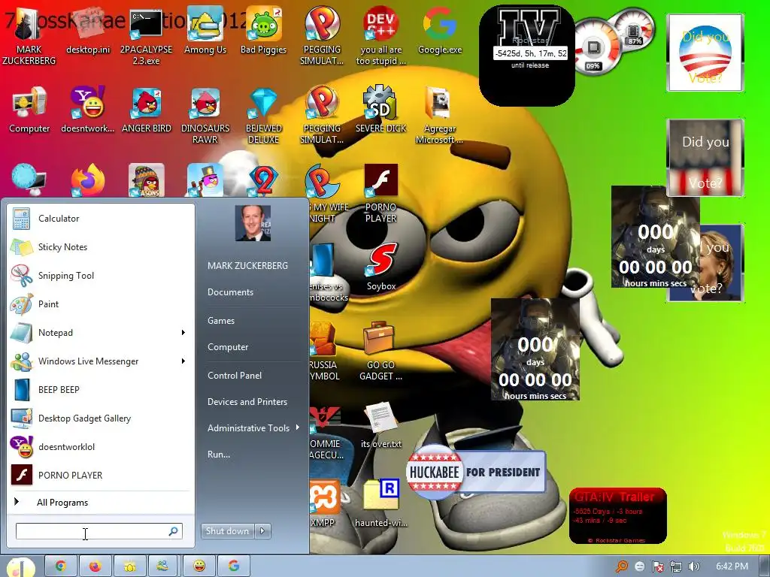Click the user account picture

click(253, 223)
